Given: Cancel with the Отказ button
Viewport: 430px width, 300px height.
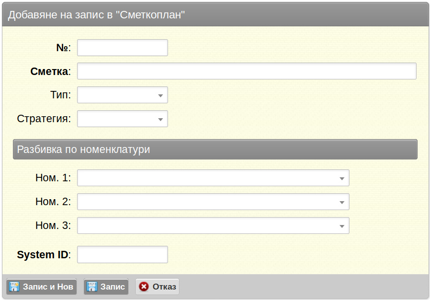Looking at the screenshot, I should (x=157, y=287).
